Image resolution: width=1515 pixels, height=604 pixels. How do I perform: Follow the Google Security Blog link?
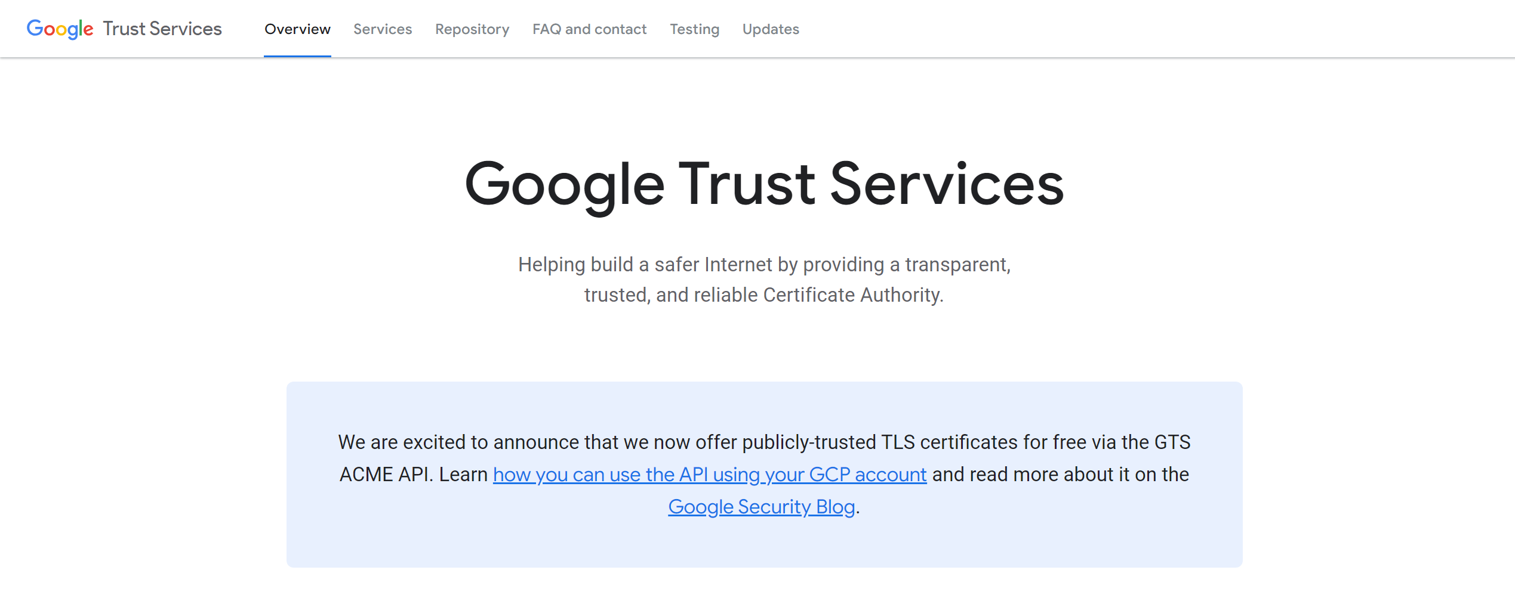(x=762, y=507)
